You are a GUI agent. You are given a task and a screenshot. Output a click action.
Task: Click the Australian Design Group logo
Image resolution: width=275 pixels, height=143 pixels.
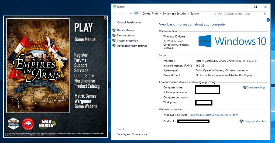pos(28,124)
